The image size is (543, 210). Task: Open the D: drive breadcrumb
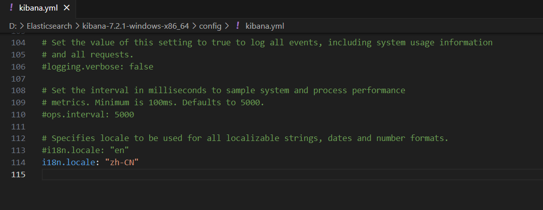[x=12, y=26]
